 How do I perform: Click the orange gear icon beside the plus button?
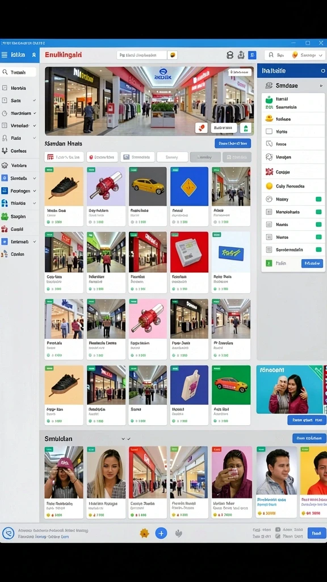coord(144,533)
